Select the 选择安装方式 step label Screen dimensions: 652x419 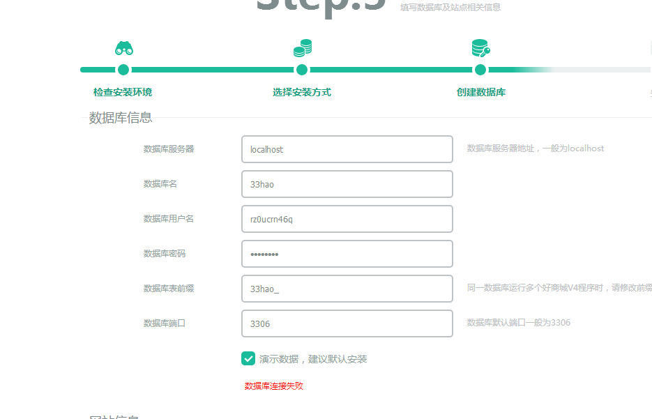[302, 92]
